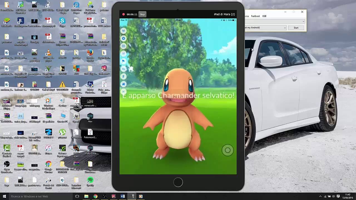Open the BlueStacks desktop shortcut
Viewport: 356px width, 200px height.
pyautogui.click(x=7, y=22)
